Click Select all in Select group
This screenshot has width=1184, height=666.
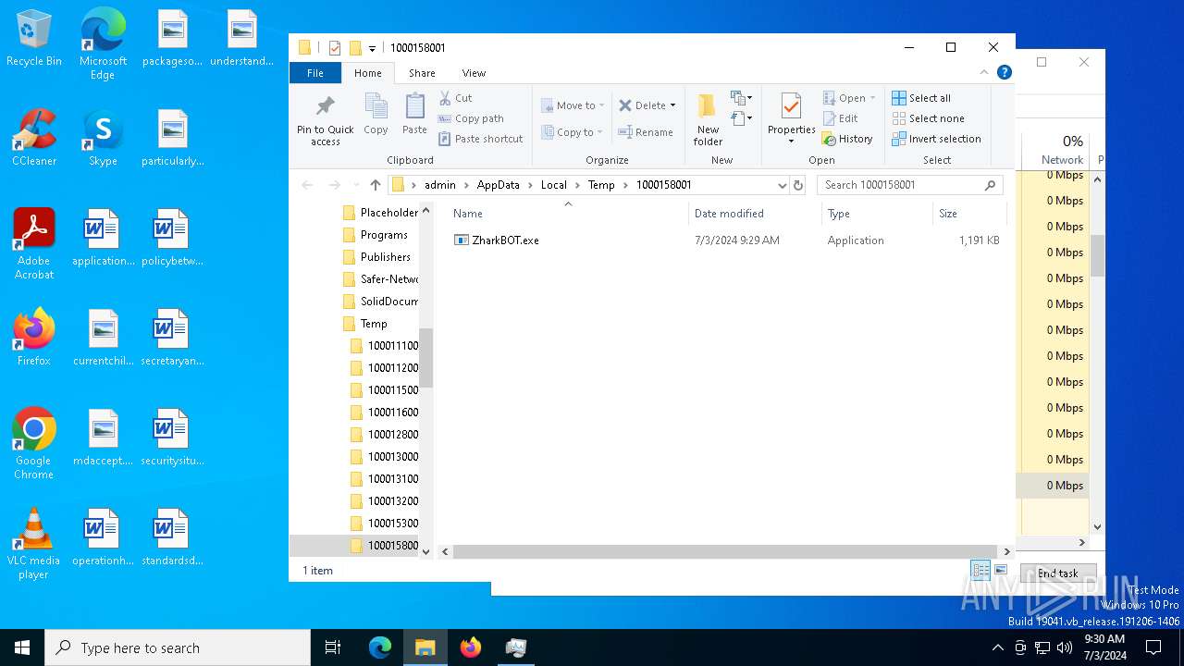point(921,98)
